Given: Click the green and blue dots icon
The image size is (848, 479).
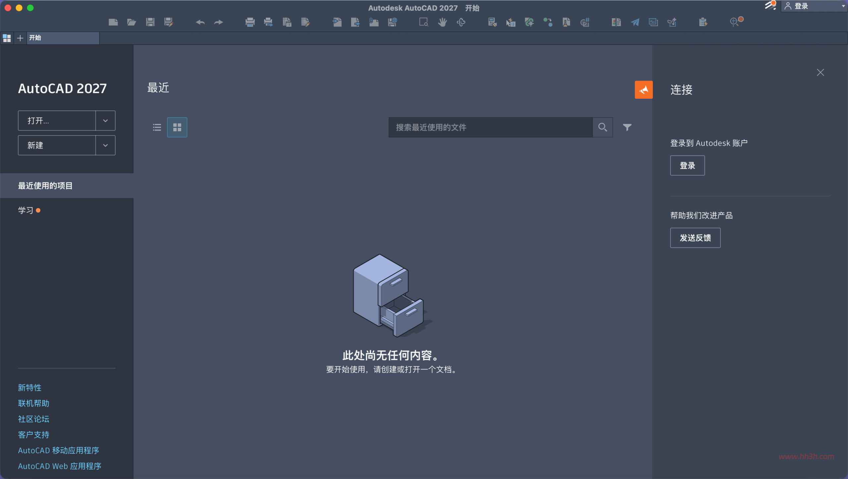Looking at the screenshot, I should click(x=548, y=22).
